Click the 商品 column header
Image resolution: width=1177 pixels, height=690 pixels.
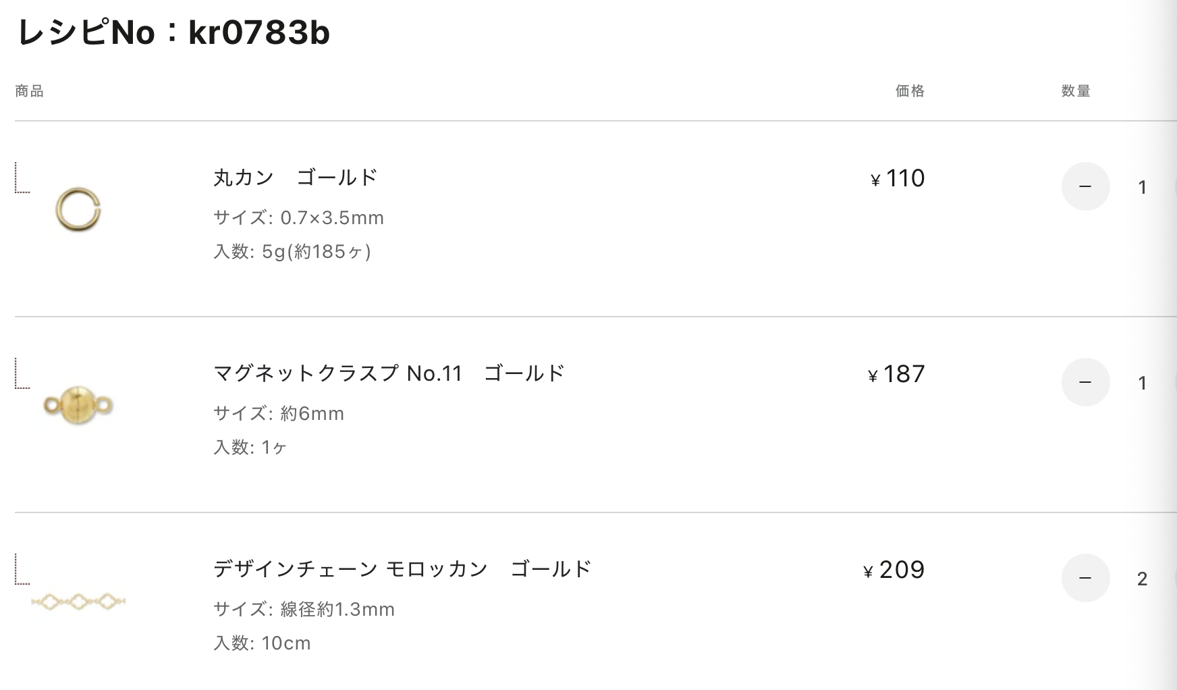30,91
